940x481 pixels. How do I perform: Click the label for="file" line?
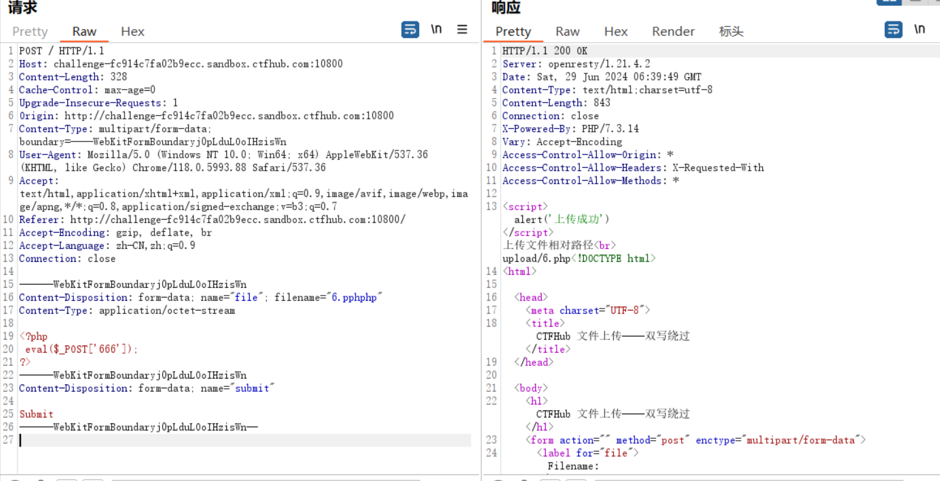pyautogui.click(x=588, y=452)
